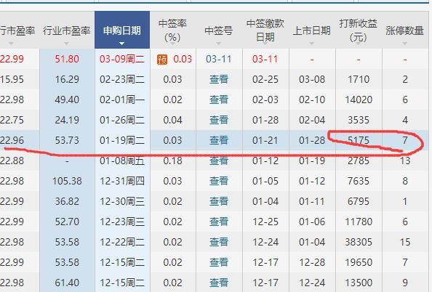Click the 12-31周四 subscription date cell
This screenshot has height=292, width=432.
click(122, 181)
